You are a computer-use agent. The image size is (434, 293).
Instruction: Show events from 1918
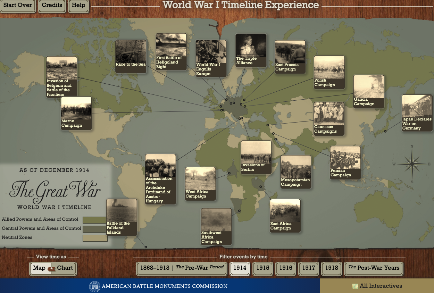[332, 268]
